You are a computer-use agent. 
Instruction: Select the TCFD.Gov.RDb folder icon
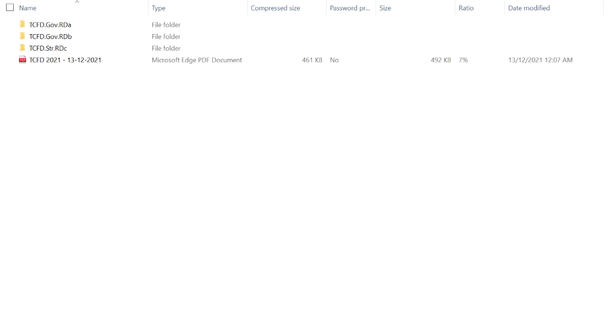[23, 36]
